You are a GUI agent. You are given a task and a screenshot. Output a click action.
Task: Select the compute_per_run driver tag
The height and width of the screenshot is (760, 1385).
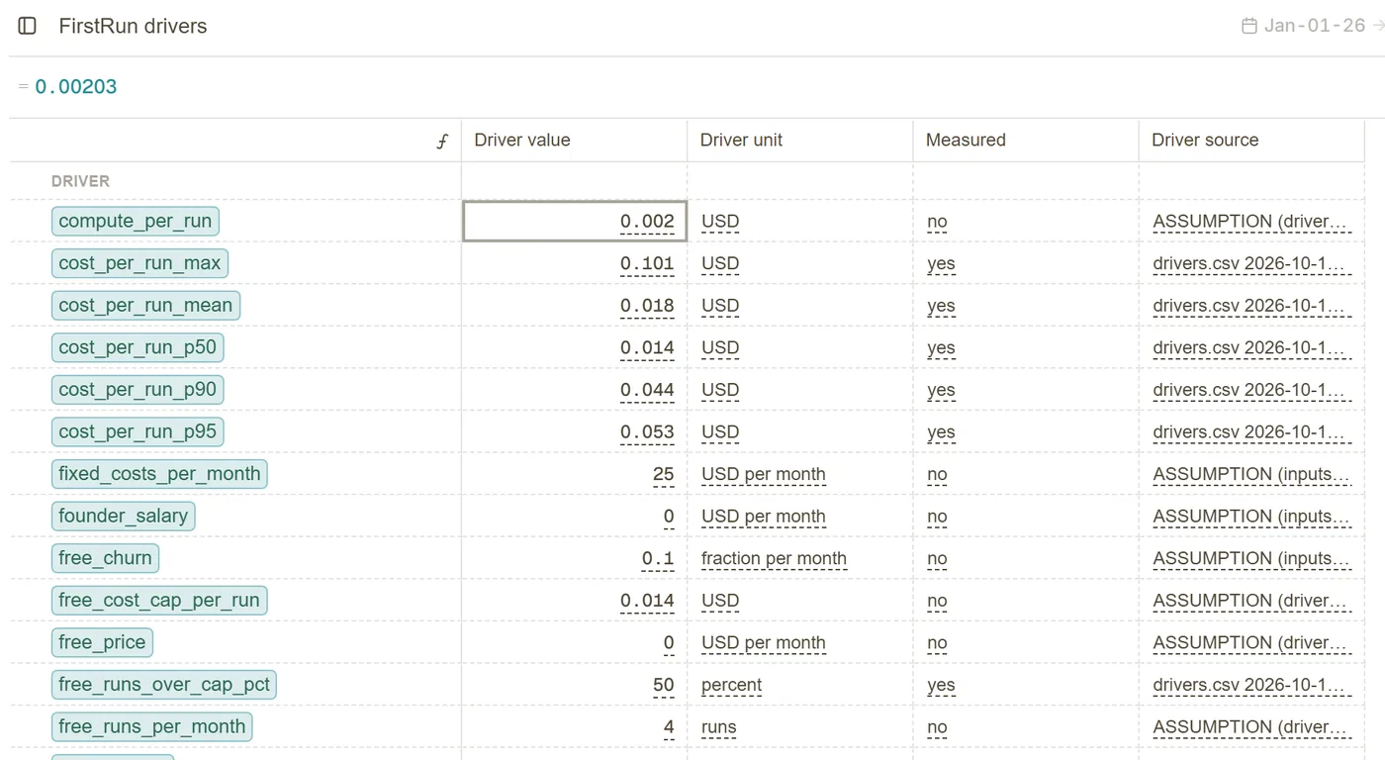(x=136, y=221)
